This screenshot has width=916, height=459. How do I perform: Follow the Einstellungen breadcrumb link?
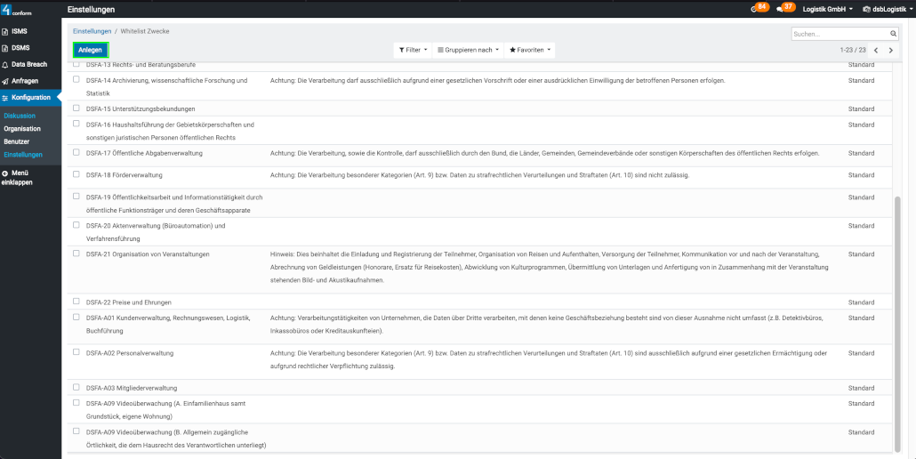tap(92, 31)
